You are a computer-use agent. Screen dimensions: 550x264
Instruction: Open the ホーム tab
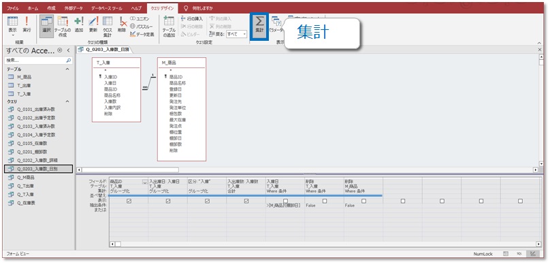pyautogui.click(x=33, y=7)
